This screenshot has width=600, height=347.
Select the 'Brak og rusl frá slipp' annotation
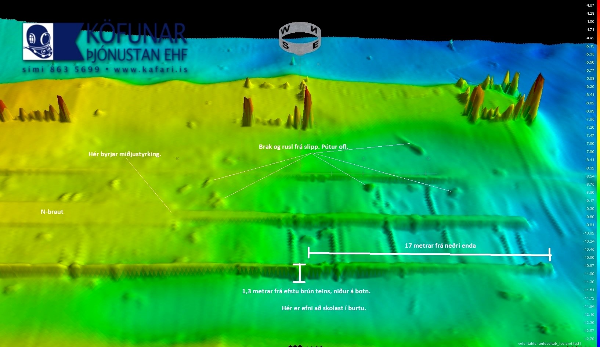[x=303, y=147]
